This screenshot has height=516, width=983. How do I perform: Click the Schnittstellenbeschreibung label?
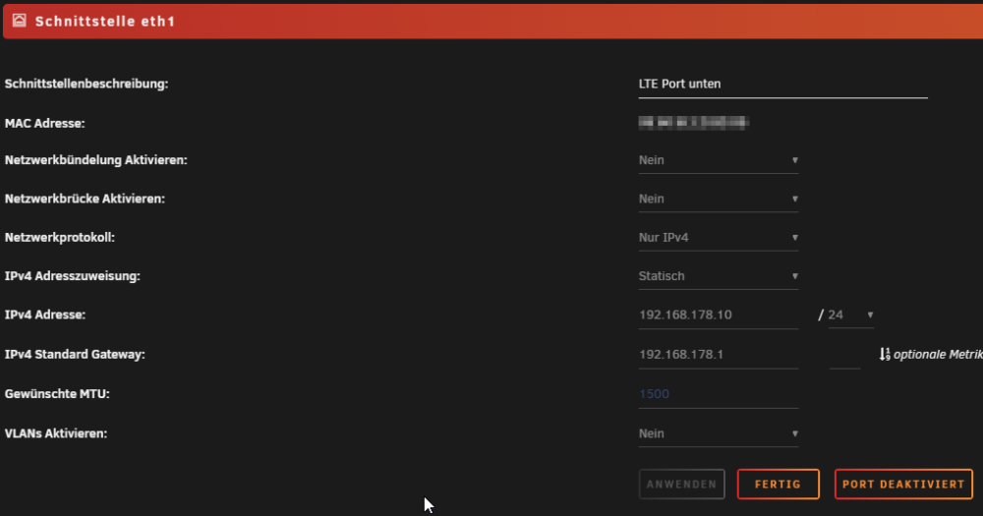pos(87,84)
